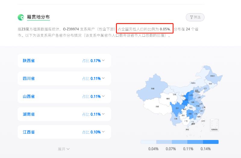
Task: Click the funnel icon in 筛选 button
Action: click(x=191, y=17)
